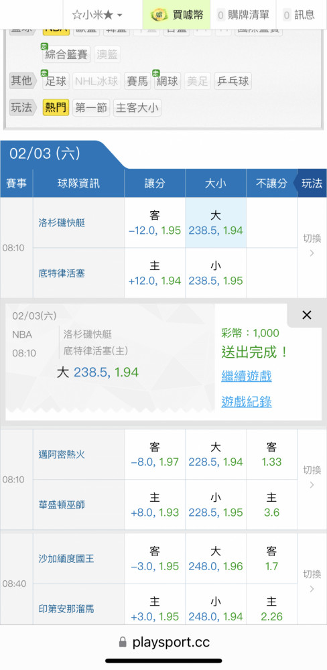
Task: Click the lock icon beside playsport.cc
Action: (123, 642)
